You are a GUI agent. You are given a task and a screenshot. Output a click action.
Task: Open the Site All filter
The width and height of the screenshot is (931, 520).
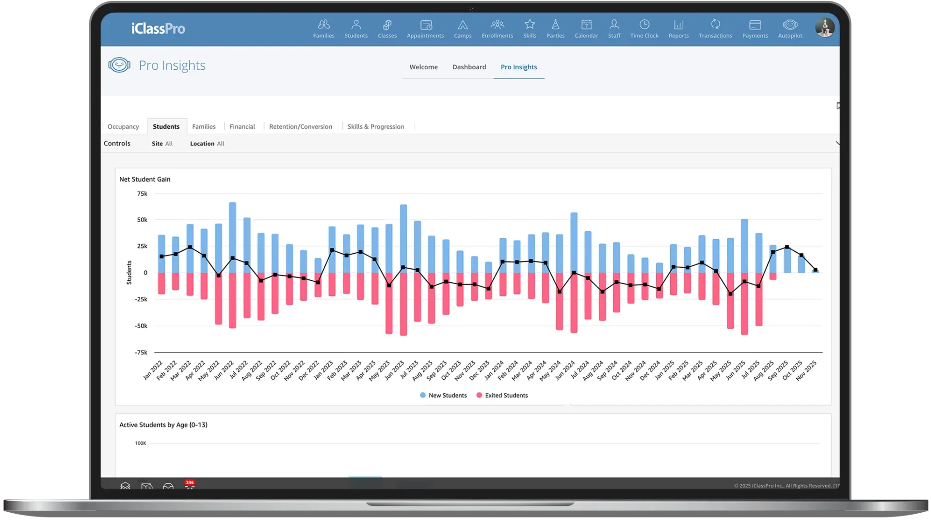(162, 143)
